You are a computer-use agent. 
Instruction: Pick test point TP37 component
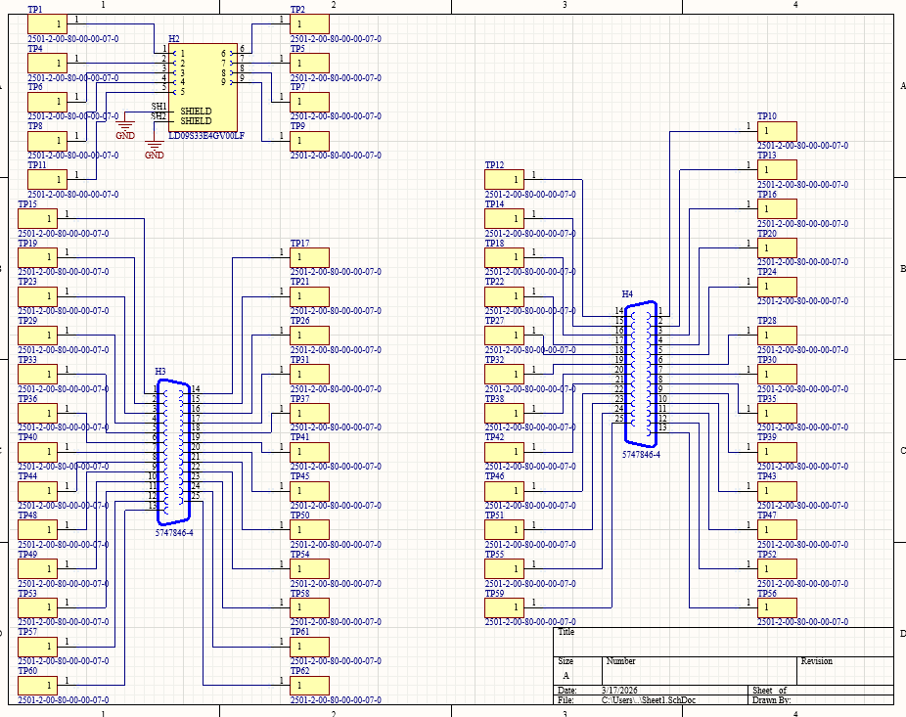[310, 414]
